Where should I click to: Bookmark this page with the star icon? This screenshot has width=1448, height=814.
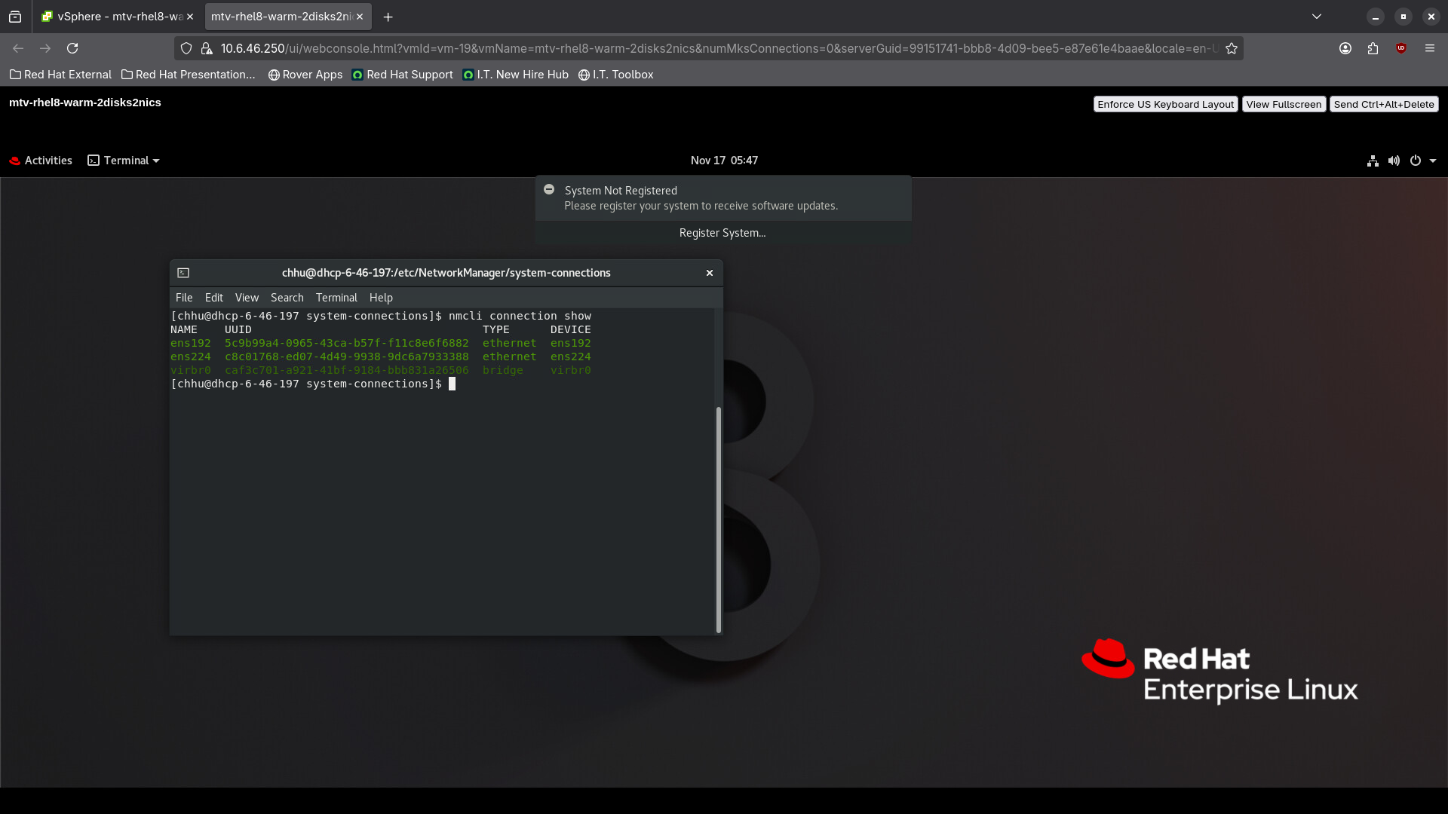(1232, 48)
